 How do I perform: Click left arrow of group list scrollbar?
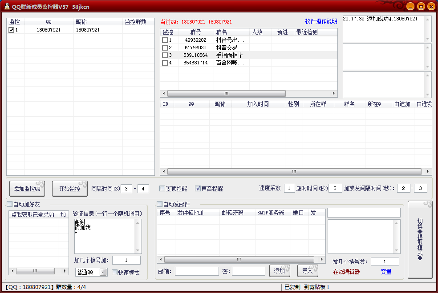(164, 93)
